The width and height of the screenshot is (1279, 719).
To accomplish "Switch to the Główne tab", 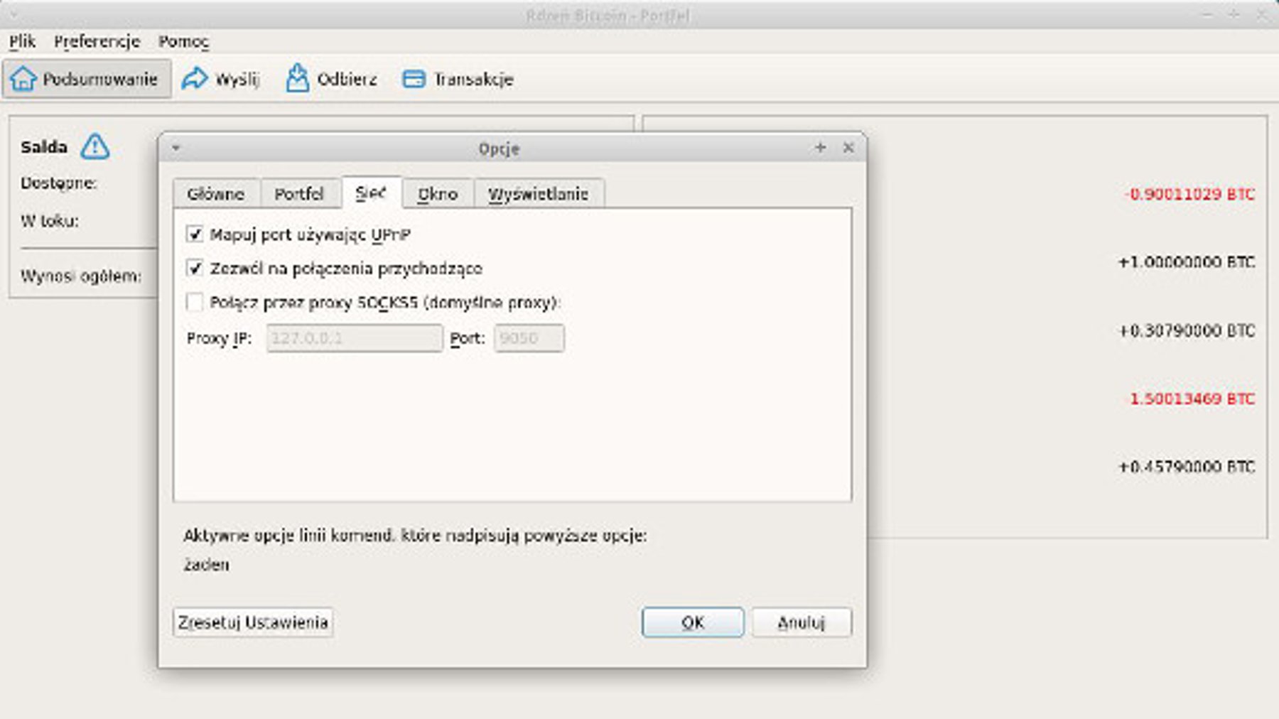I will pyautogui.click(x=216, y=193).
